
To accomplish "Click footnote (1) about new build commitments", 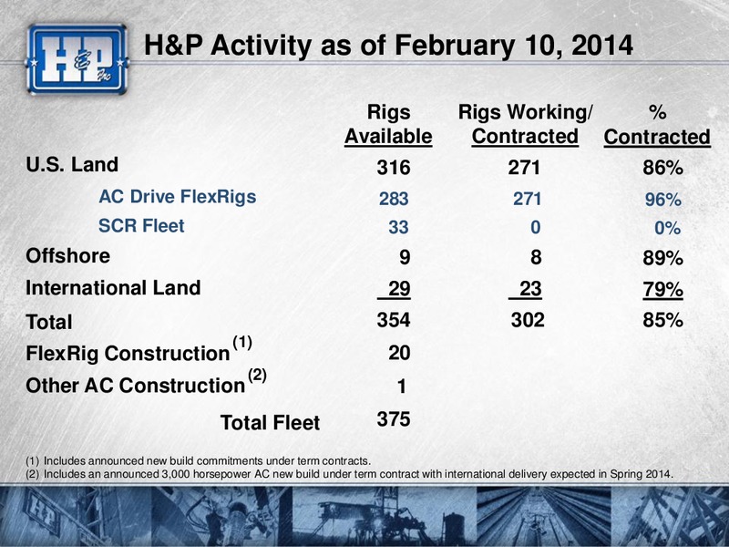I will point(199,461).
